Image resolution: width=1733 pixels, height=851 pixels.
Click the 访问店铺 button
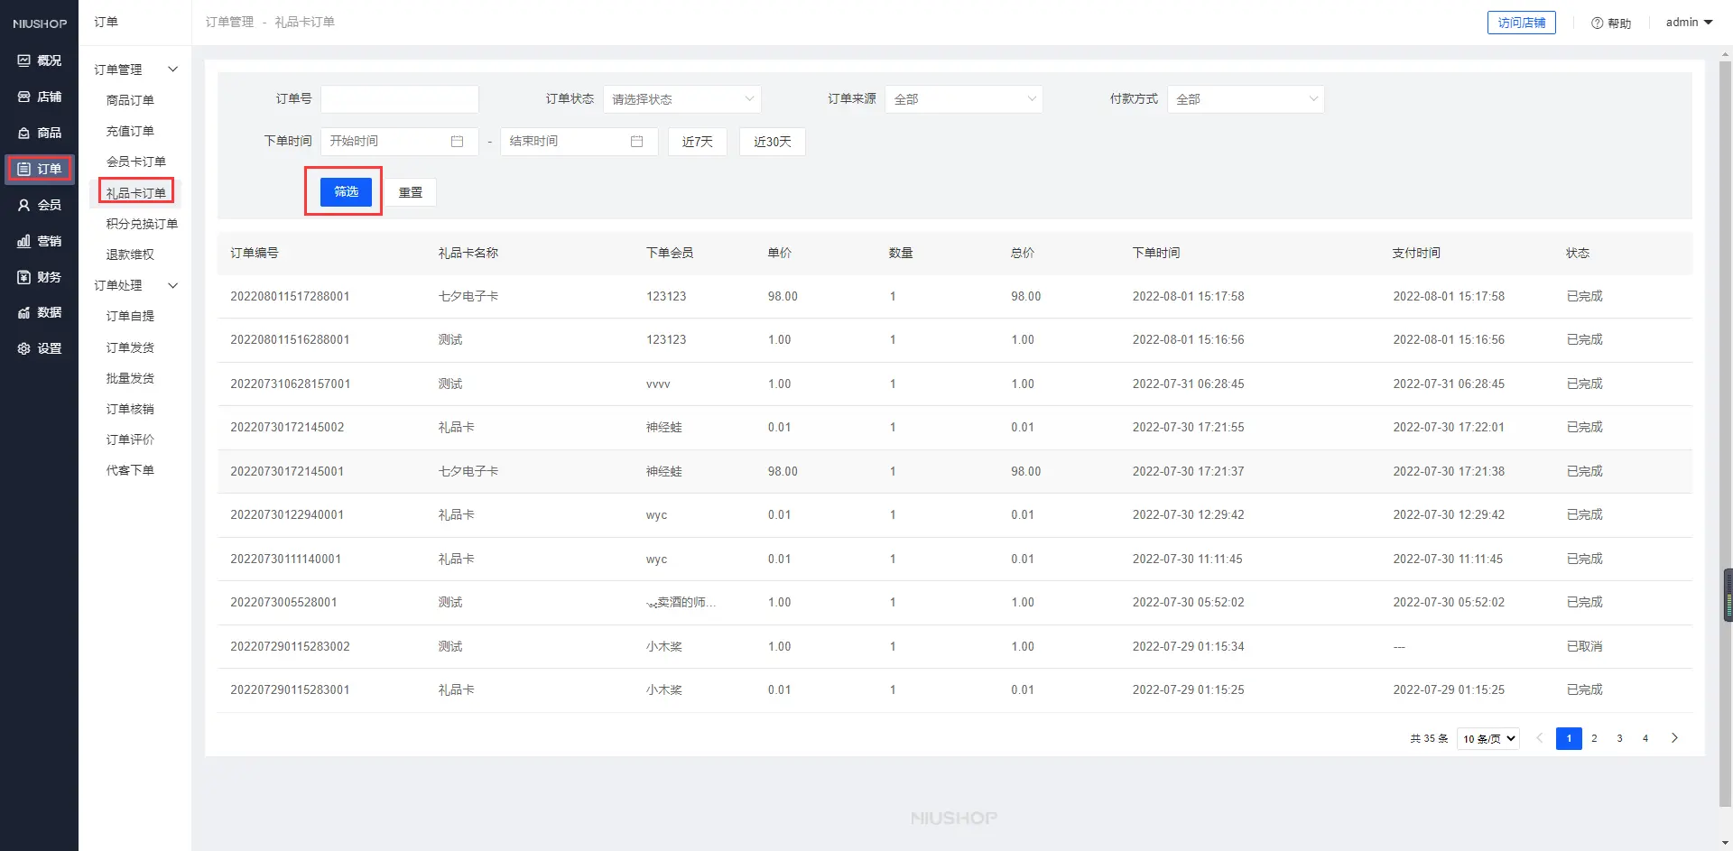coord(1521,23)
